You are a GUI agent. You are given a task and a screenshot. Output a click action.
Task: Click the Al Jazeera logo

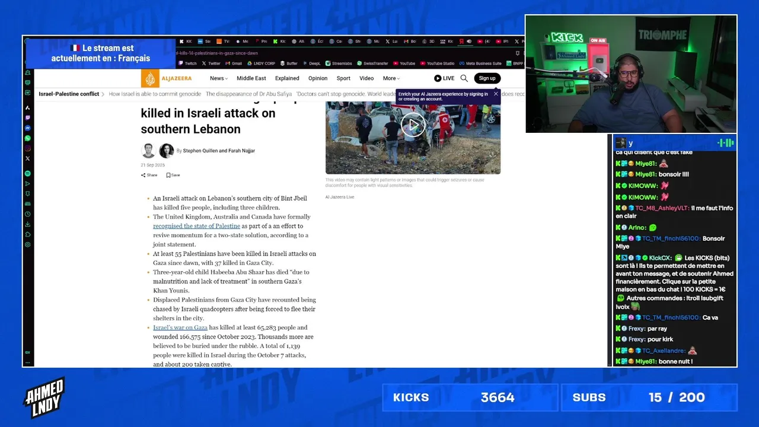(x=167, y=78)
